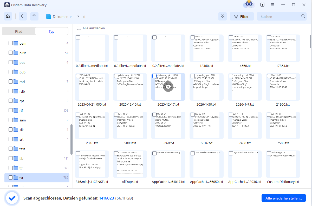312x206 pixels.
Task: Click the file grid vertical scrollbar
Action: (x=310, y=42)
